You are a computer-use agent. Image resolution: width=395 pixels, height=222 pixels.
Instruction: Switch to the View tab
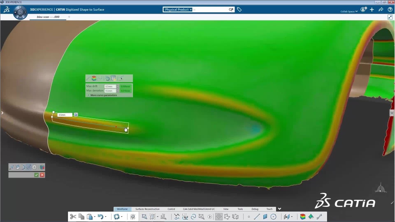point(226,209)
